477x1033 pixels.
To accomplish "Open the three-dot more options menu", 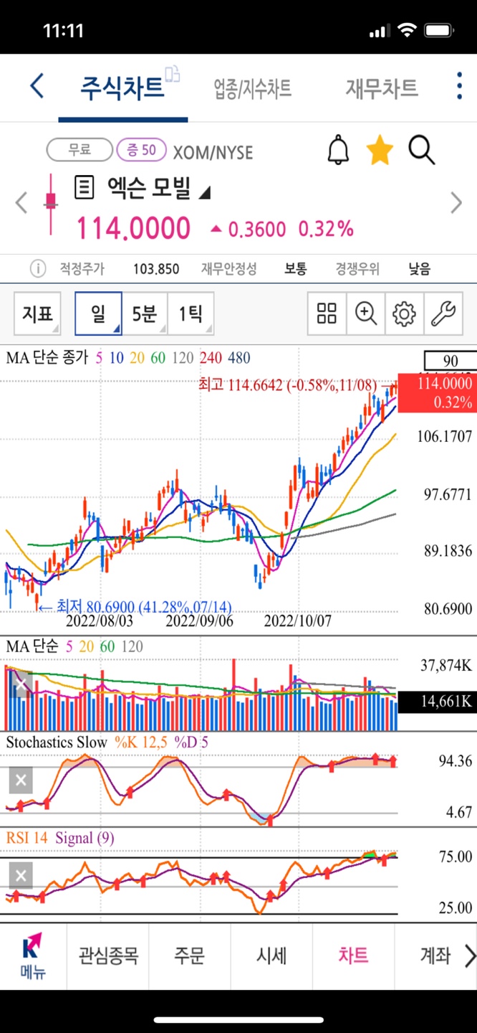I will (x=459, y=86).
